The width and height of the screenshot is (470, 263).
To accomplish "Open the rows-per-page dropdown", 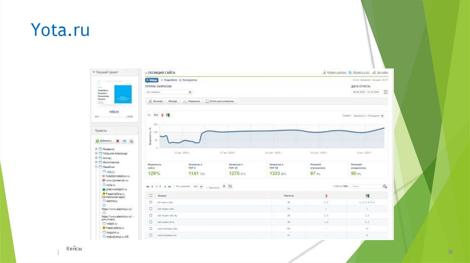I will (x=198, y=186).
